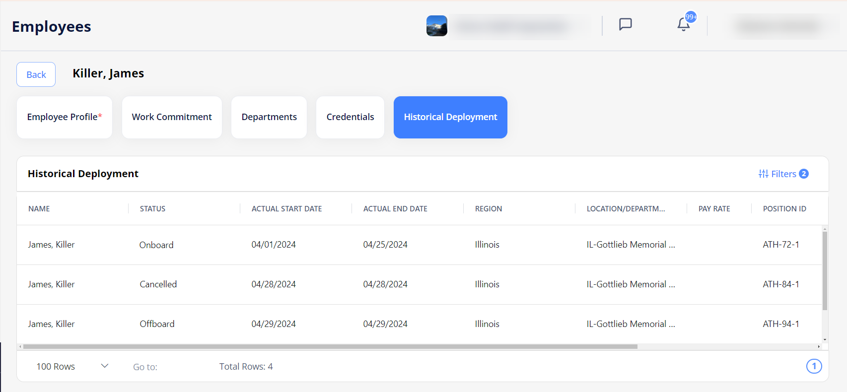The height and width of the screenshot is (392, 847).
Task: Open the chat messages icon
Action: tap(625, 24)
